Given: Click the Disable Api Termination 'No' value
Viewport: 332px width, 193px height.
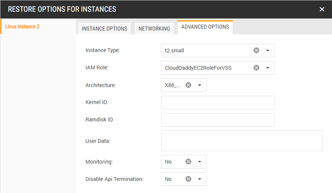Looking at the screenshot, I should 168,179.
